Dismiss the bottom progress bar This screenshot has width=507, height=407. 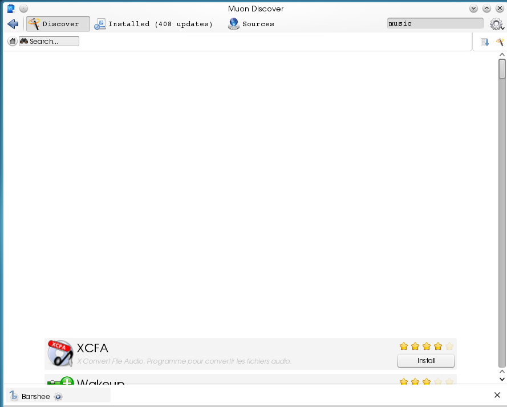coord(497,395)
